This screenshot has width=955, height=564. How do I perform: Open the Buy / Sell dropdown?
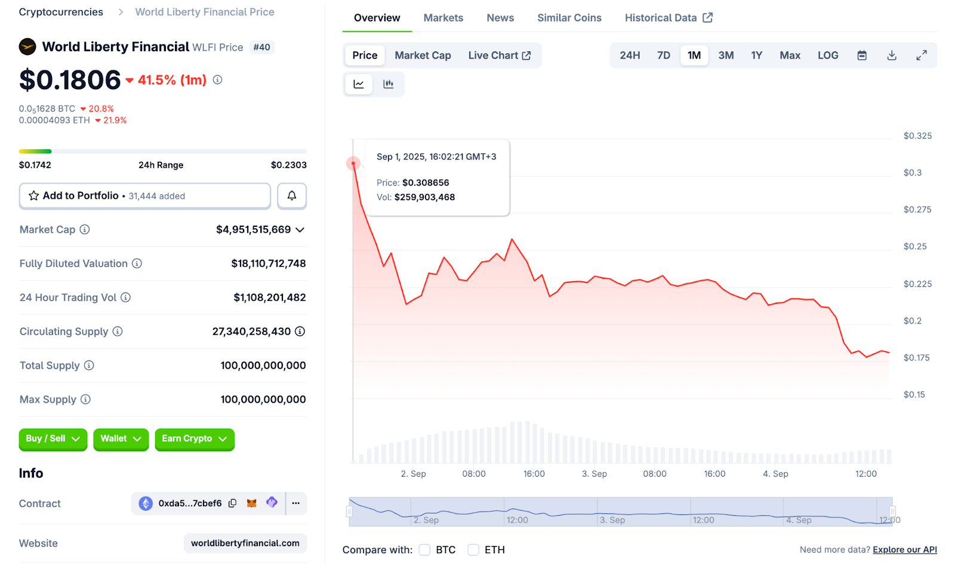53,439
